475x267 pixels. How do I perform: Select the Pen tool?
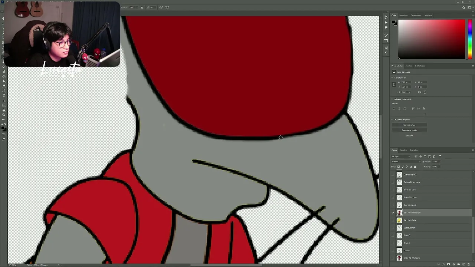pos(4,90)
